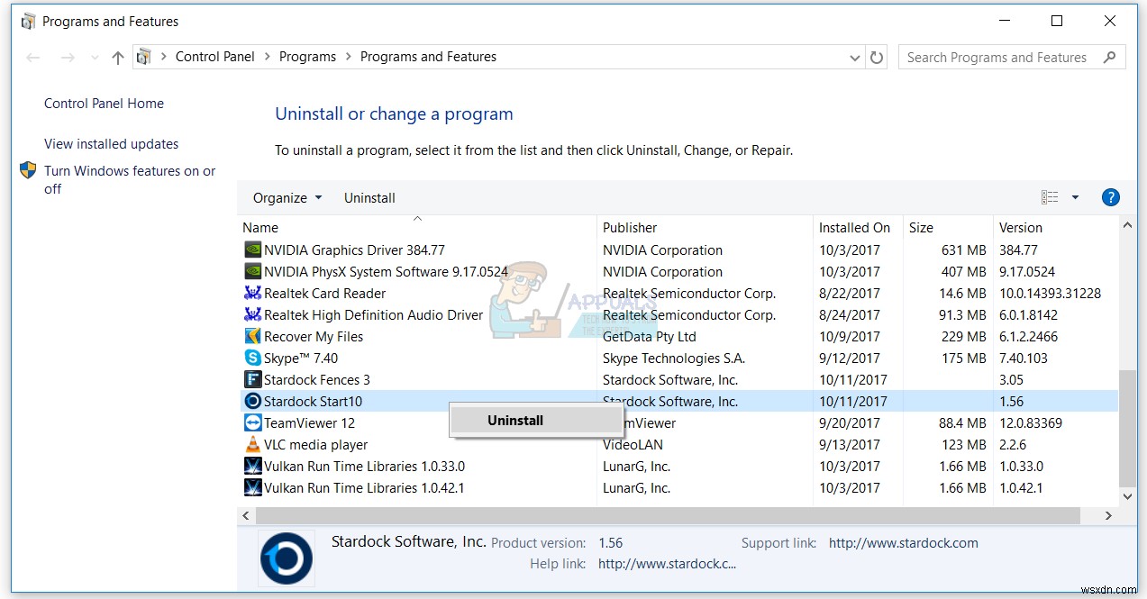This screenshot has width=1147, height=599.
Task: Select the Vulkan Run Time Libraries icon
Action: [x=252, y=466]
